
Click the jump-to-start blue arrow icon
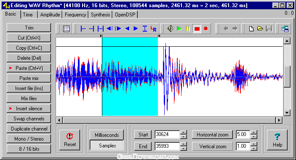pos(109,29)
